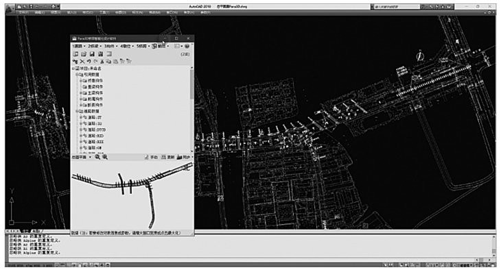This screenshot has height=272, width=501.
Task: Click the zoom-out magnifier below the tree
Action: tap(105, 157)
